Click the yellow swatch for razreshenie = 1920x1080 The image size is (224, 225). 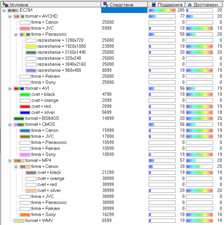coord(31,46)
